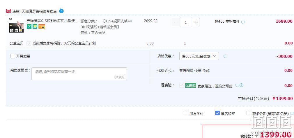The height and width of the screenshot is (138, 294).
Task: Uncheck the 匿名购买 anonymous purchase checkbox
Action: (x=217, y=113)
